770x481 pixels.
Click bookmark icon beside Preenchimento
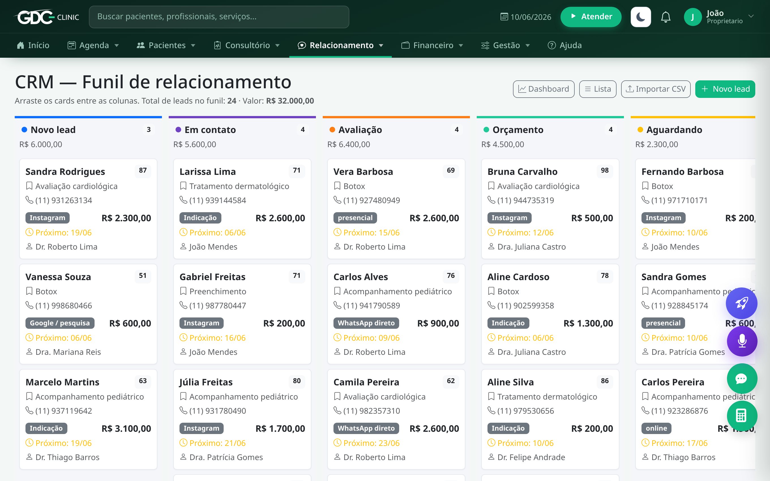pyautogui.click(x=183, y=291)
